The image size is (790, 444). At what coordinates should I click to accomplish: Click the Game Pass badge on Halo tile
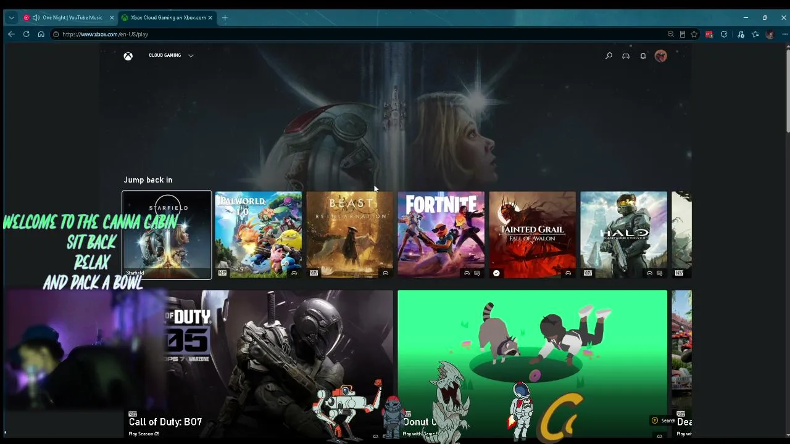(588, 273)
